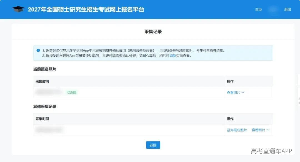Expand 查看照片 for current registration photo

coord(233,93)
